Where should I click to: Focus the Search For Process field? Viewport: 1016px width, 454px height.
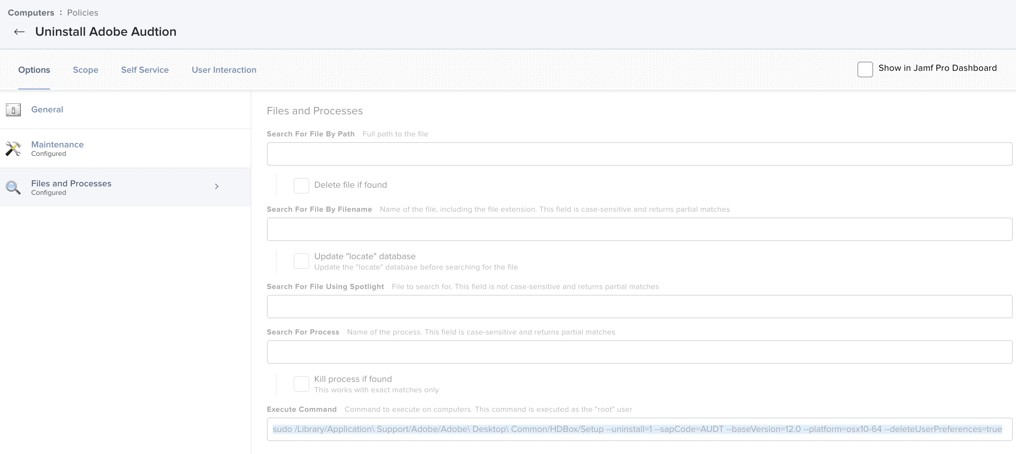click(x=639, y=352)
